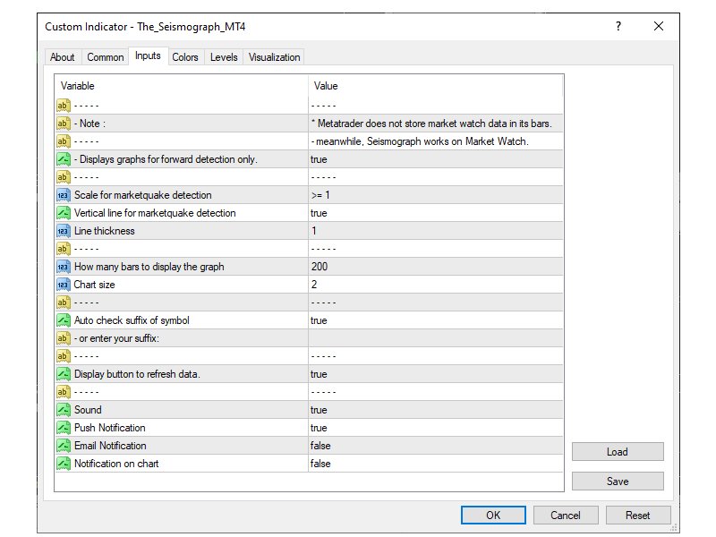Select the 'Auto check suffix of symbol' label
The width and height of the screenshot is (716, 537).
pyautogui.click(x=132, y=320)
